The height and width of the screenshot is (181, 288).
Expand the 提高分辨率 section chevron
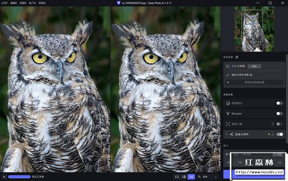tap(227, 134)
